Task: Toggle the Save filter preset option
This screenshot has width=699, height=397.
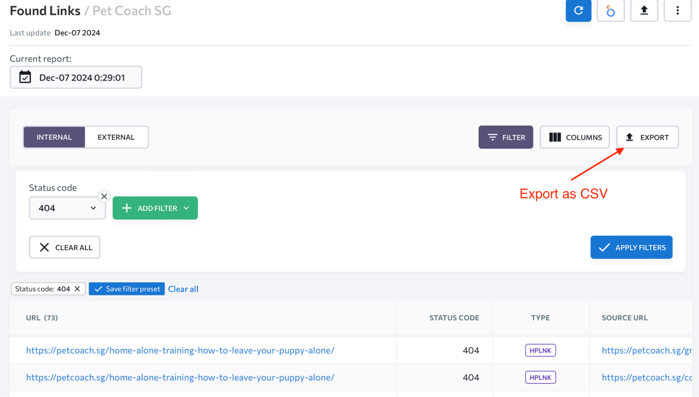Action: 126,289
